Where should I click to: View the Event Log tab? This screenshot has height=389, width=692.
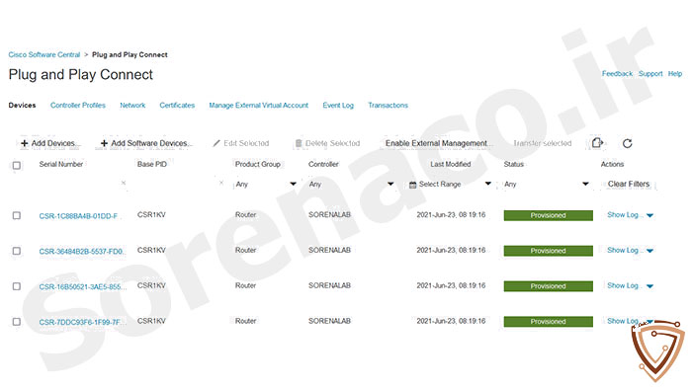[x=338, y=106]
